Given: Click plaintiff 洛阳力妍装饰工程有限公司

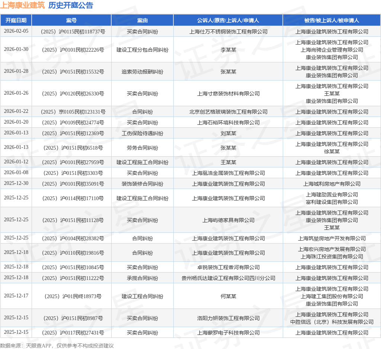Looking at the screenshot, I should click(228, 318).
